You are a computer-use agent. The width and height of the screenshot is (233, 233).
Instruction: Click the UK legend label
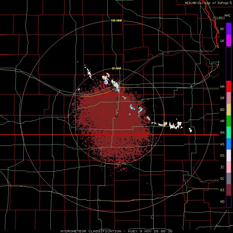(x=222, y=41)
